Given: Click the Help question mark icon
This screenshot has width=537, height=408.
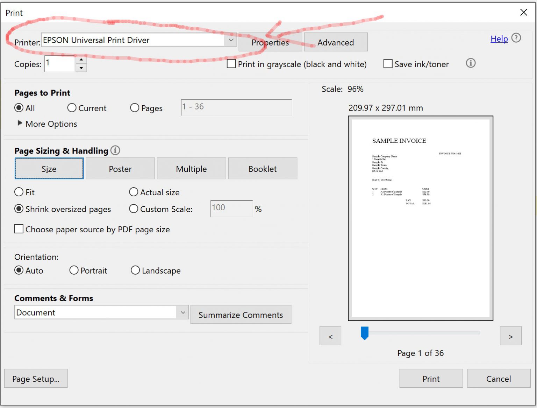Looking at the screenshot, I should tap(516, 38).
